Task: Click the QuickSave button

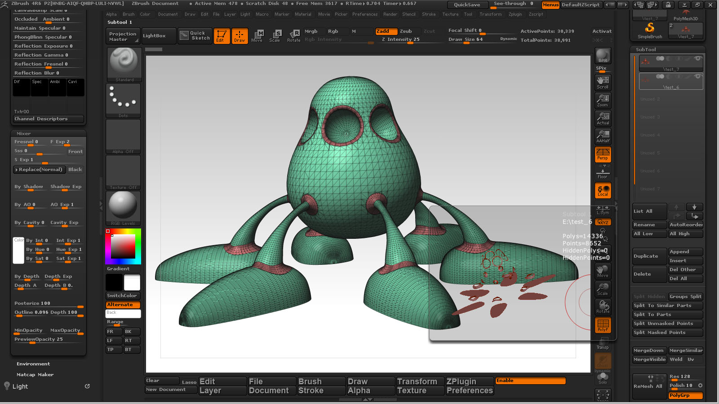Action: (x=467, y=5)
